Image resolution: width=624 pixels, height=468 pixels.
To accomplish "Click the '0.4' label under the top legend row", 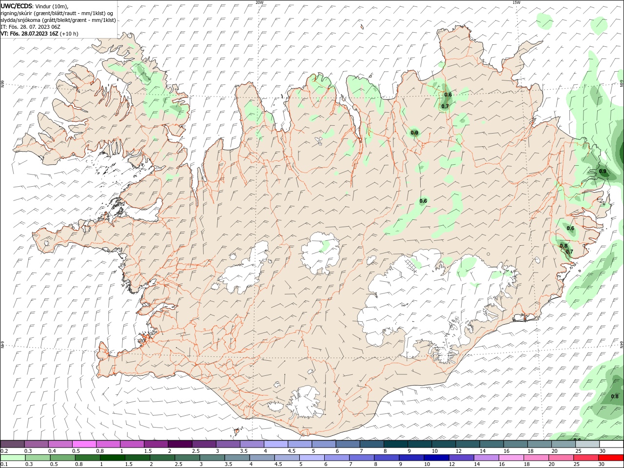I will tap(52, 451).
